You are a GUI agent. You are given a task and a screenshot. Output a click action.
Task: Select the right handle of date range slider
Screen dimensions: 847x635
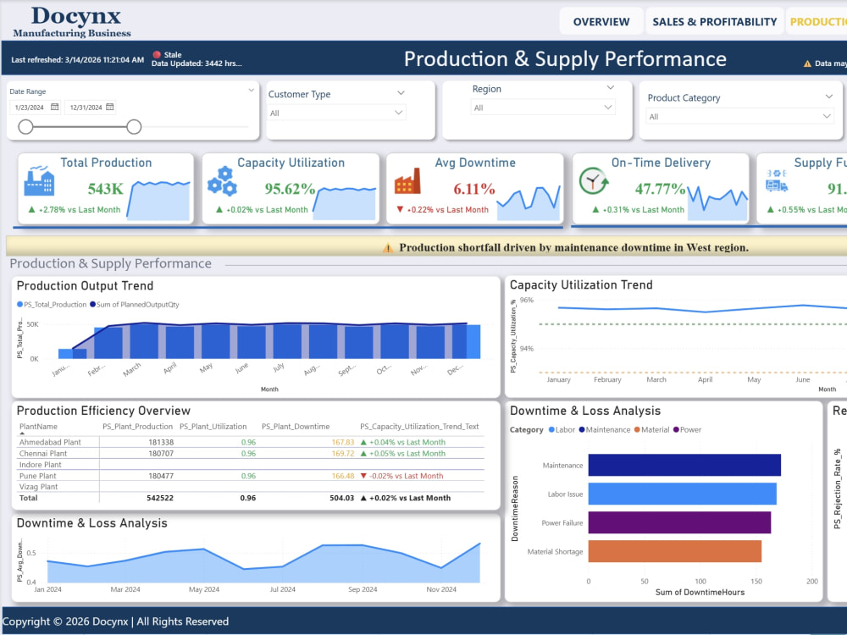[x=134, y=127]
